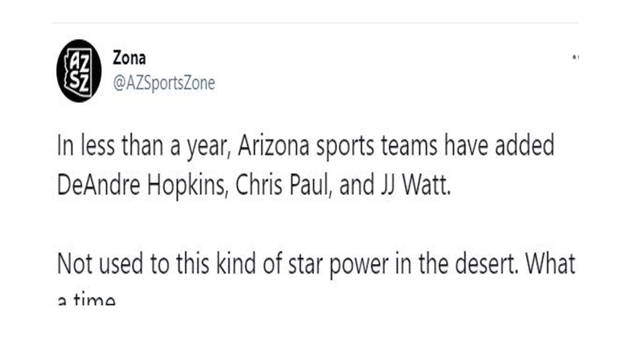Viewport: 634px width, 356px height.
Task: Click the word 'kind' in second paragraph
Action: (x=236, y=264)
